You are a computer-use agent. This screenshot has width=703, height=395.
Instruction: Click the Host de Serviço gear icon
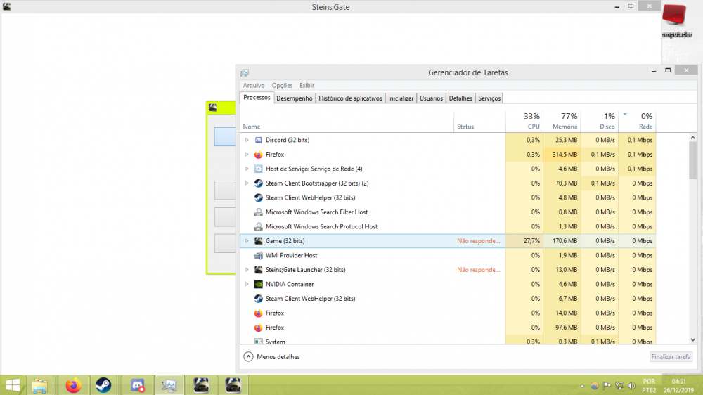258,169
